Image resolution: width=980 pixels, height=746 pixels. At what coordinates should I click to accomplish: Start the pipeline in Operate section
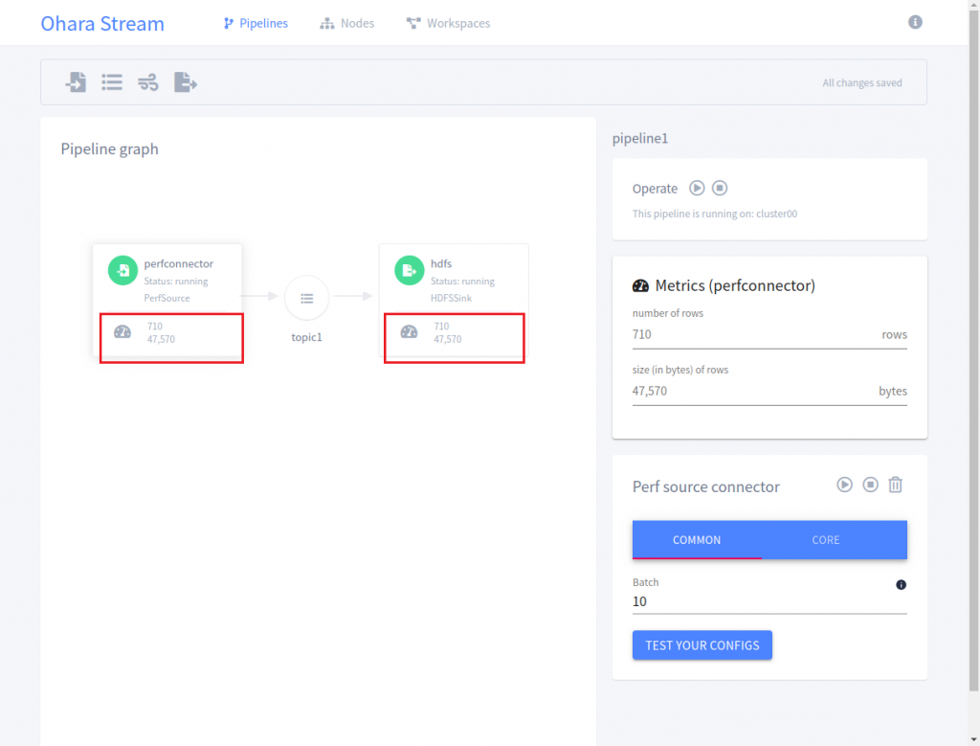click(697, 188)
